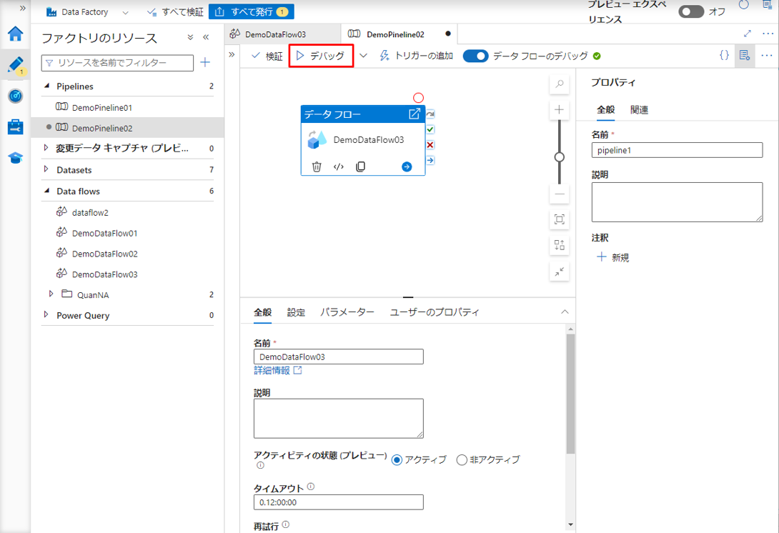The image size is (779, 533).
Task: Switch to the DemoPineline02 editor tab
Action: (395, 34)
